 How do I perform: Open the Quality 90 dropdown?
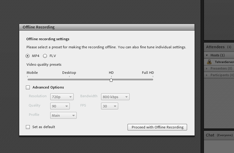click(60, 106)
